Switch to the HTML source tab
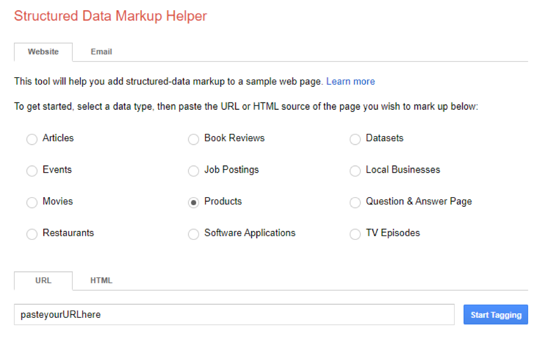 tap(101, 280)
